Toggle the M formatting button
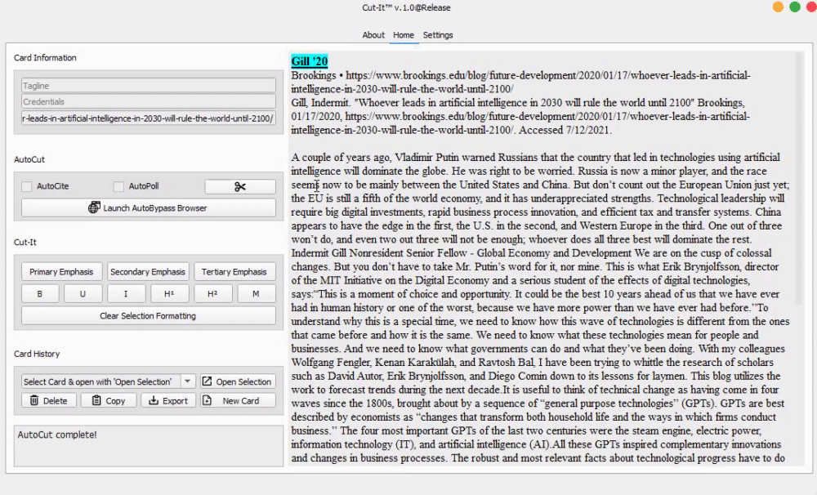817x495 pixels. click(256, 294)
